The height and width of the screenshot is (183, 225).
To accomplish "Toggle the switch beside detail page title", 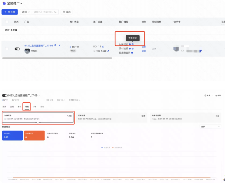I will (x=5, y=96).
